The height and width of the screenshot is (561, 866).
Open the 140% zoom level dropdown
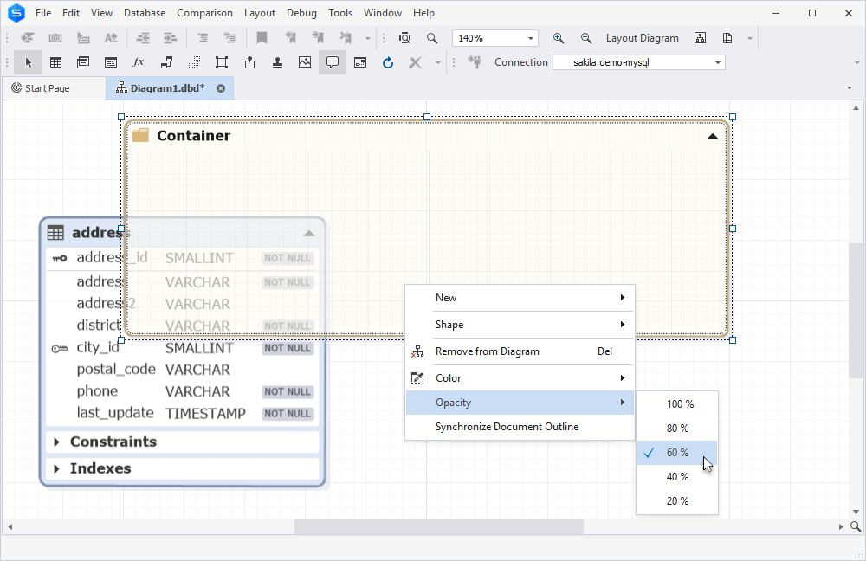(x=530, y=38)
